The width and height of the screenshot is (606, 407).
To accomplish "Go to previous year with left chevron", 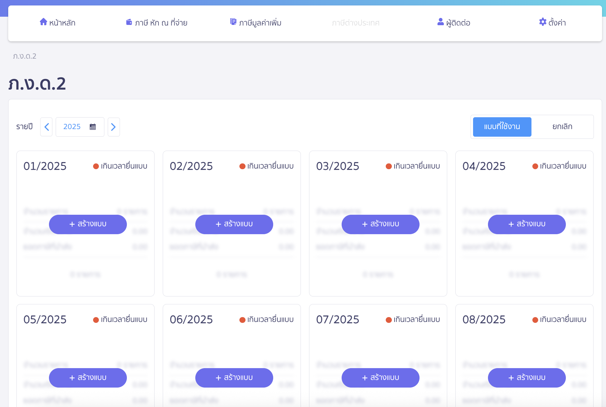I will pyautogui.click(x=47, y=127).
